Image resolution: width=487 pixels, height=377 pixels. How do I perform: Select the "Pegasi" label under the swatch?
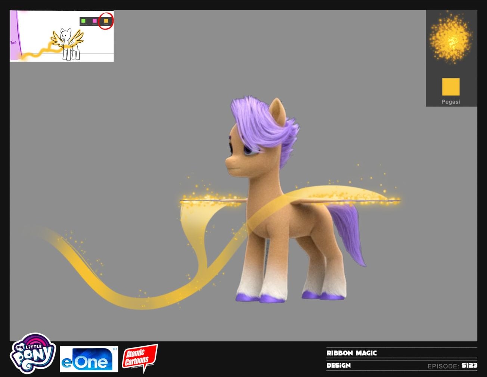click(451, 102)
